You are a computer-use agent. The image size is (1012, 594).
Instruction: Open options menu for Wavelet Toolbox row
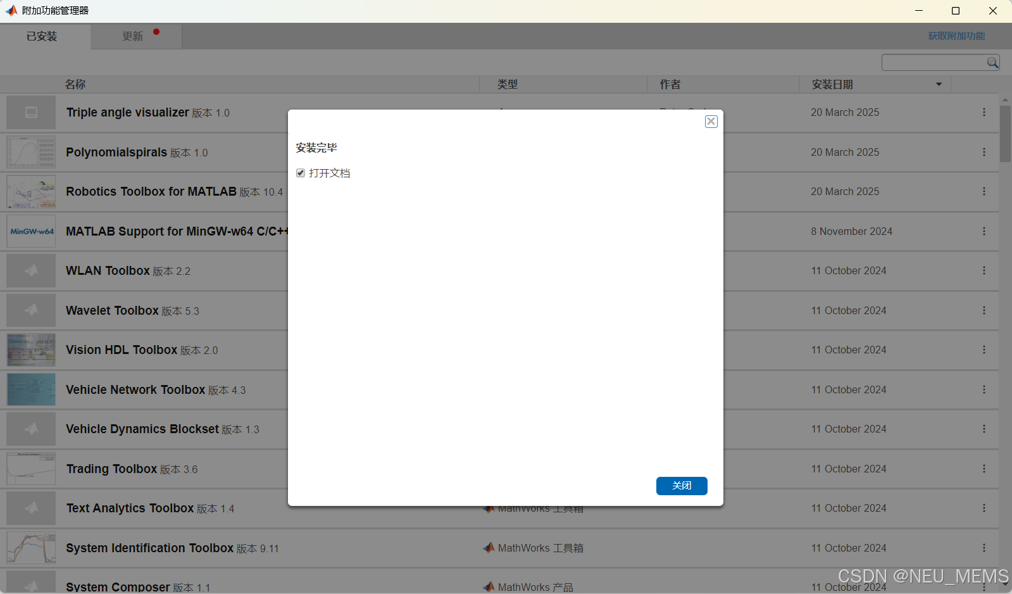984,310
